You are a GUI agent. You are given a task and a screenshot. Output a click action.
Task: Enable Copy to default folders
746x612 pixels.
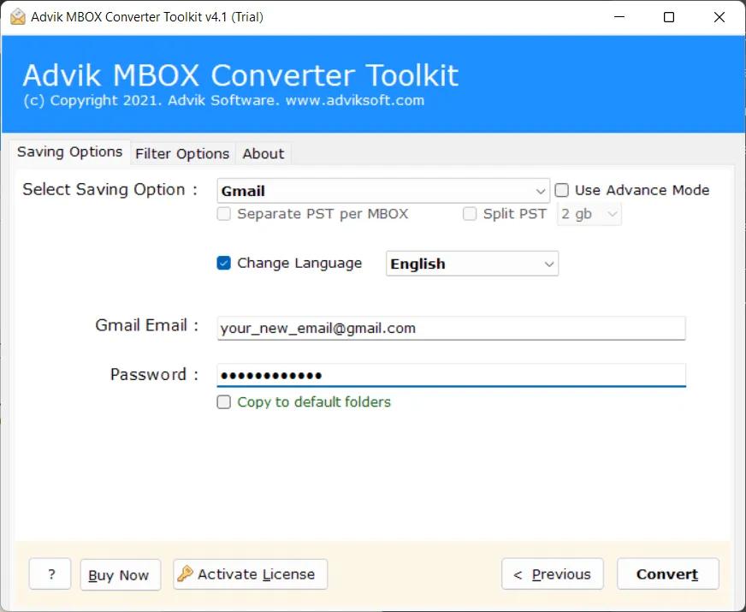pyautogui.click(x=223, y=401)
